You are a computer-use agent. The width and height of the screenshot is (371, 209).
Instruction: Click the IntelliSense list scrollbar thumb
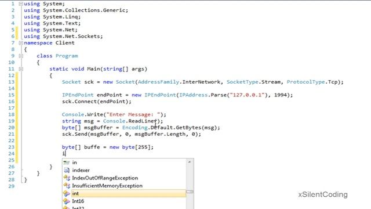[x=190, y=192]
